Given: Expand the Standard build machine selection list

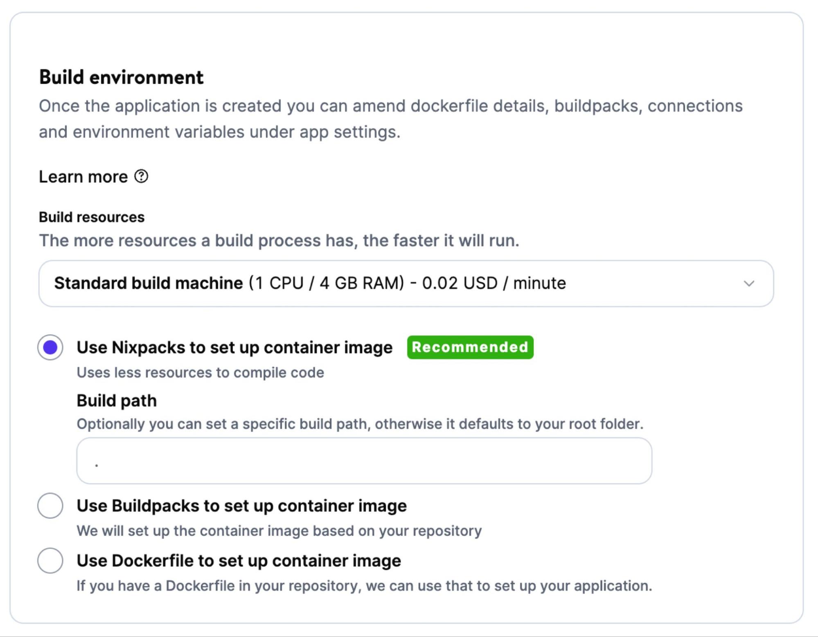Looking at the screenshot, I should tap(405, 283).
